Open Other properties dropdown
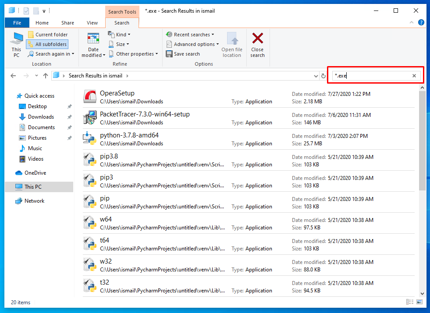This screenshot has height=313, width=430. coord(134,54)
